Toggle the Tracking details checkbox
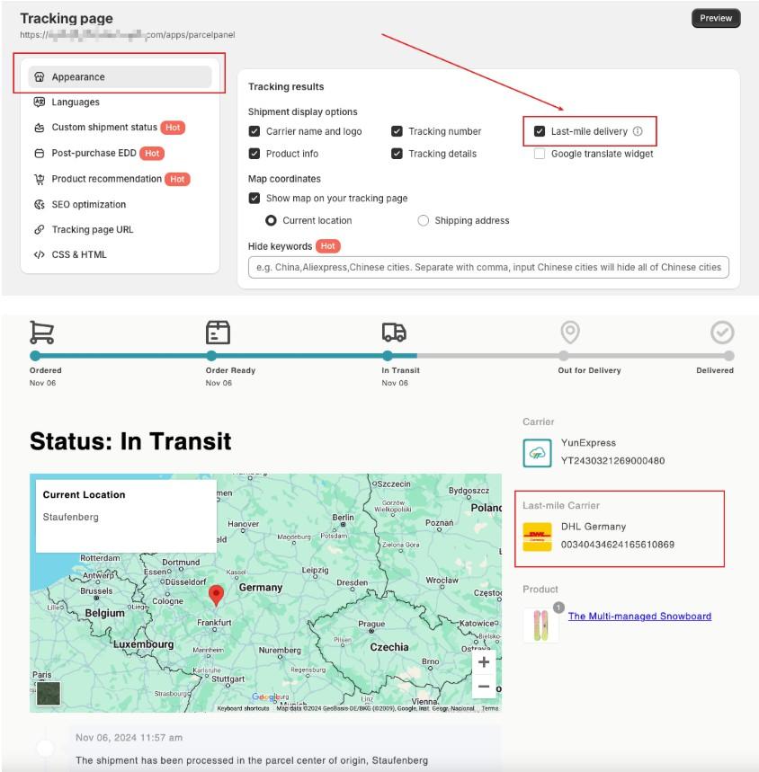Viewport: 759px width, 772px height. [397, 154]
